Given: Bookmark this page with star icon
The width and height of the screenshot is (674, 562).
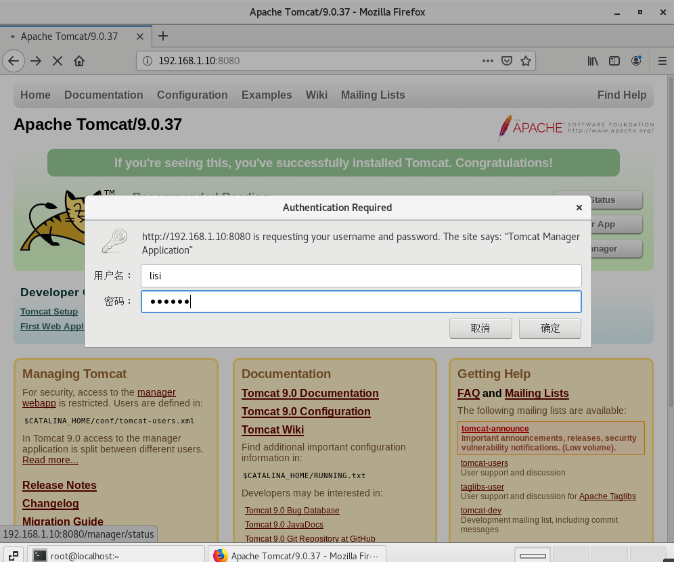Looking at the screenshot, I should (x=526, y=61).
